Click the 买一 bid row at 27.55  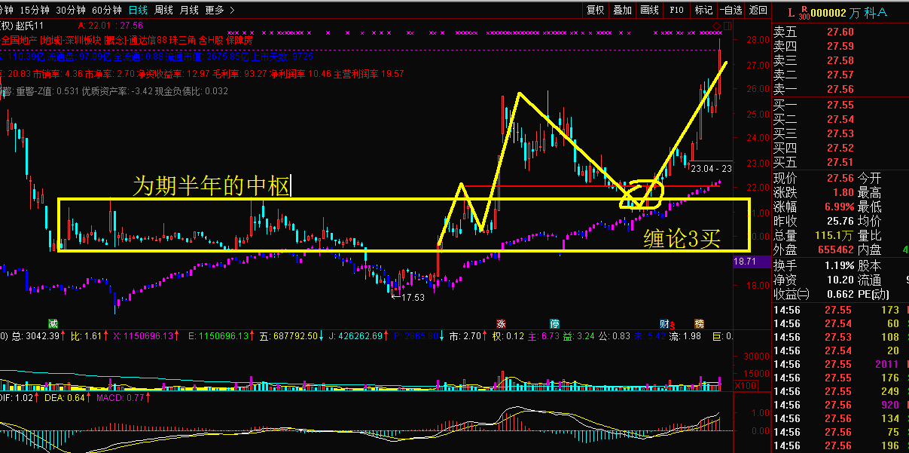click(x=841, y=105)
